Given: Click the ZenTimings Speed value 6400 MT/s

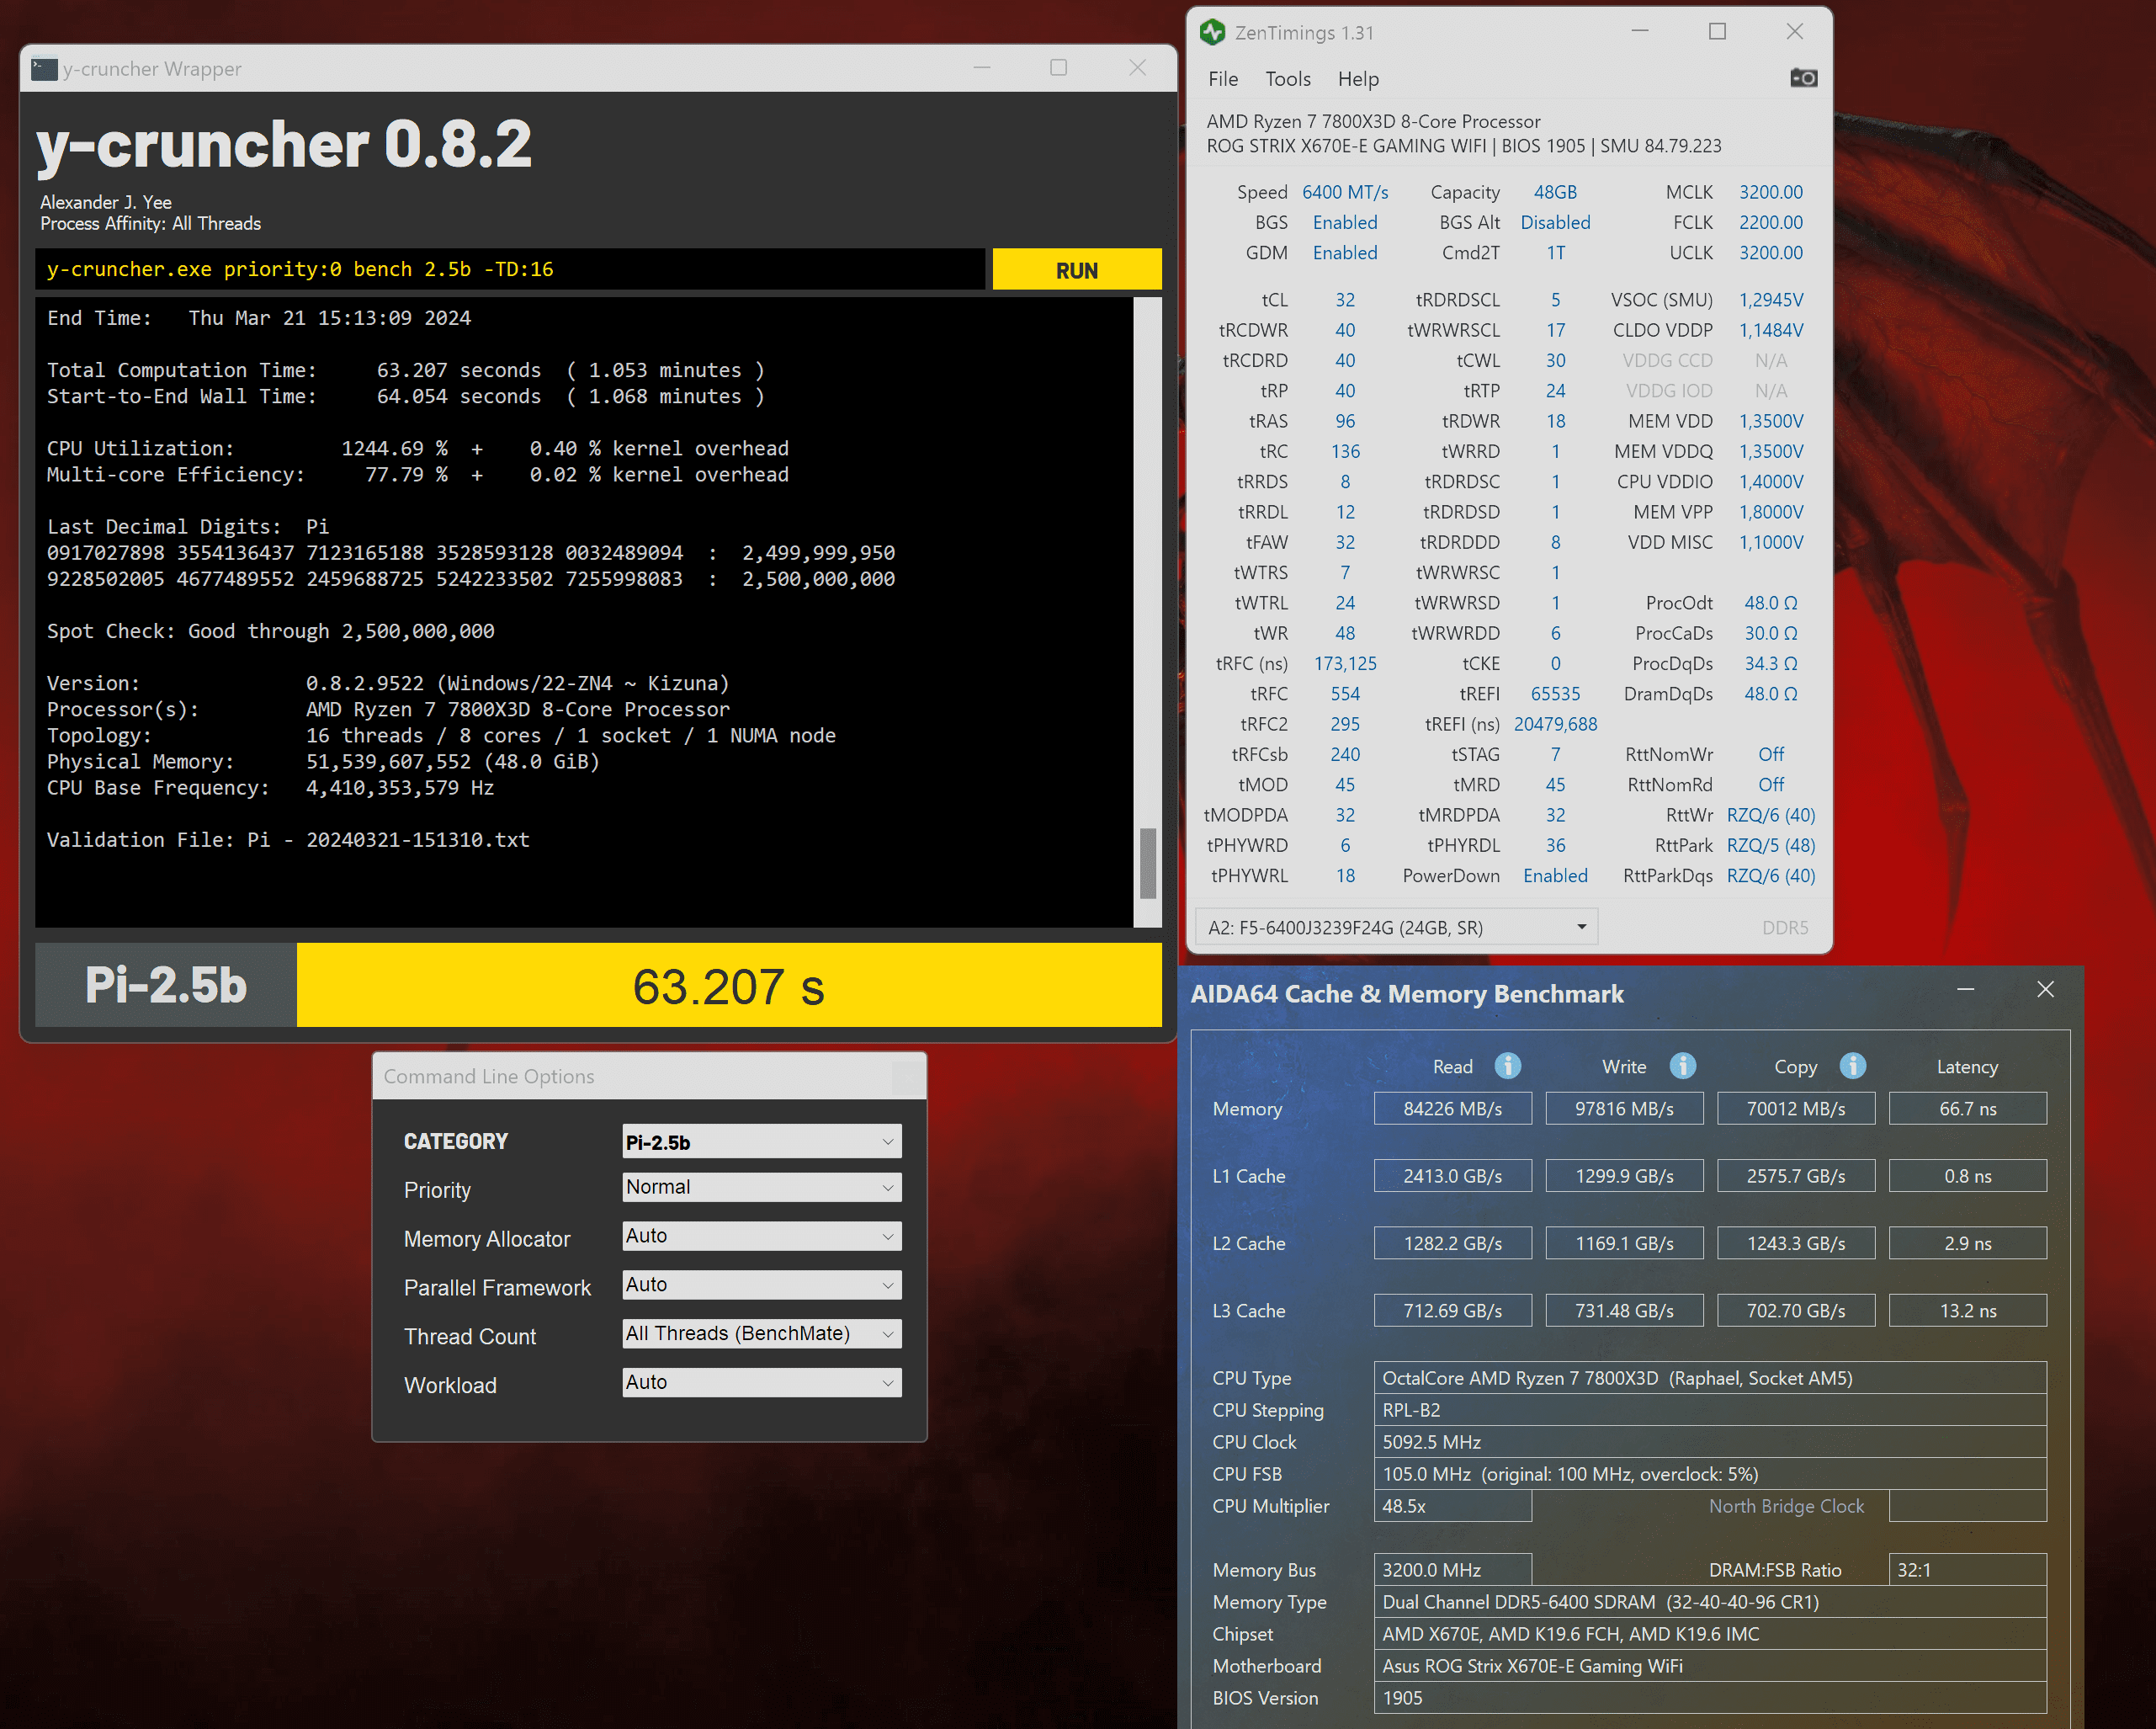Looking at the screenshot, I should (1345, 192).
